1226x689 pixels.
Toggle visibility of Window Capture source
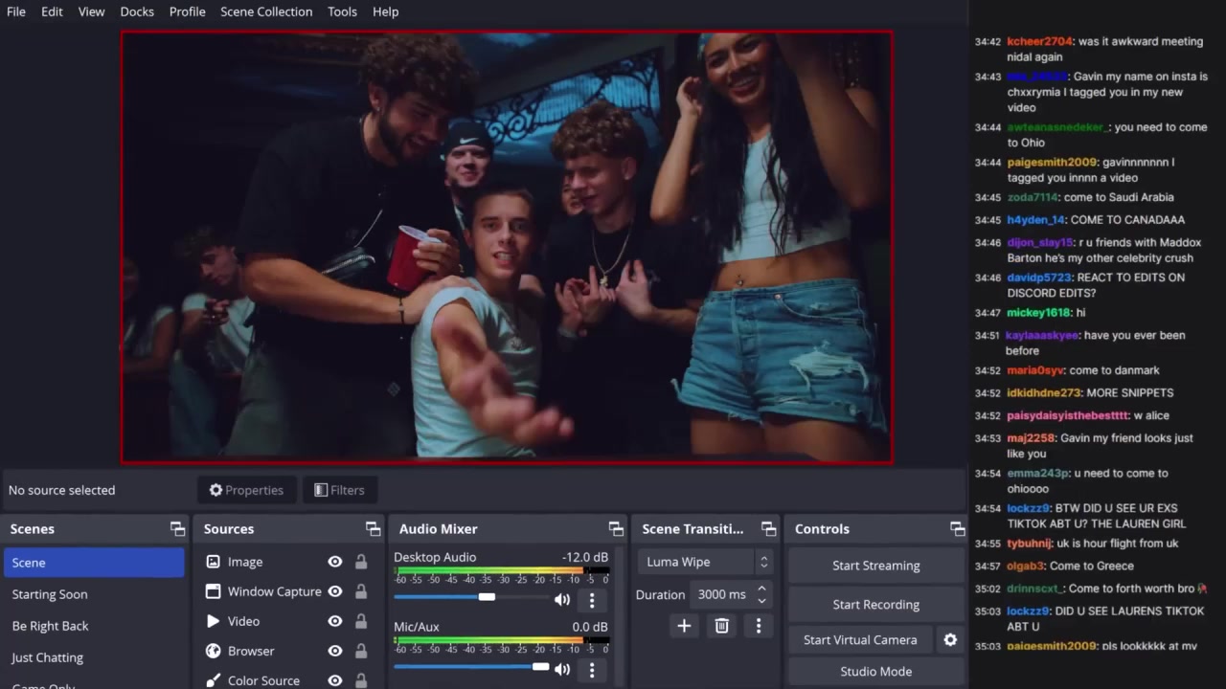[x=335, y=591]
